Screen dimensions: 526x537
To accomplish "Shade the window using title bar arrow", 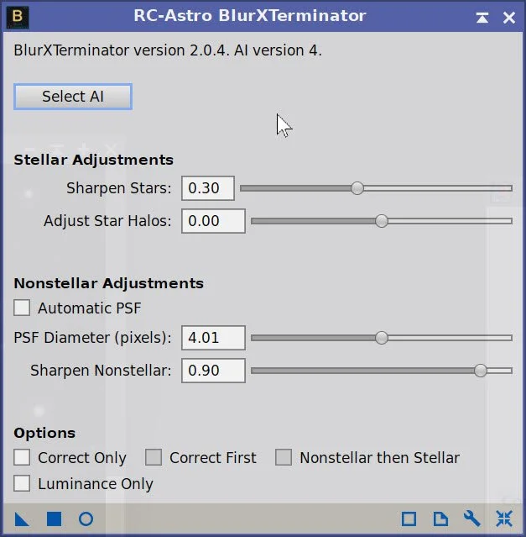I will point(482,17).
